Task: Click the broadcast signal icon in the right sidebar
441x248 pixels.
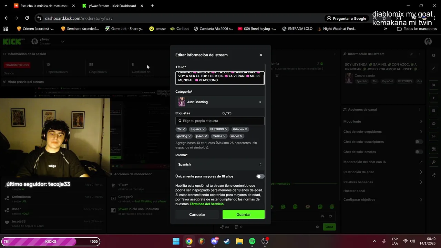Action: pos(434,136)
